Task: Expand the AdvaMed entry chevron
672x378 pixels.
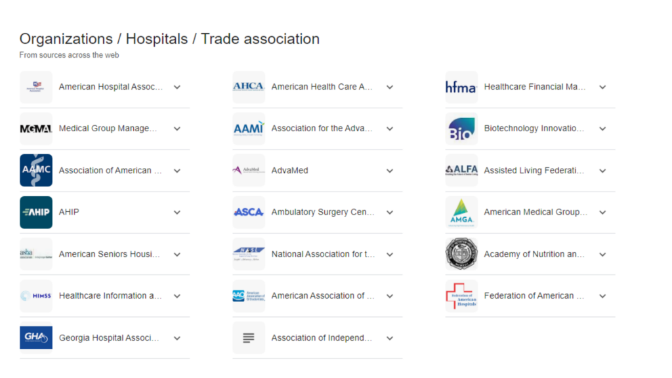Action: coord(390,170)
